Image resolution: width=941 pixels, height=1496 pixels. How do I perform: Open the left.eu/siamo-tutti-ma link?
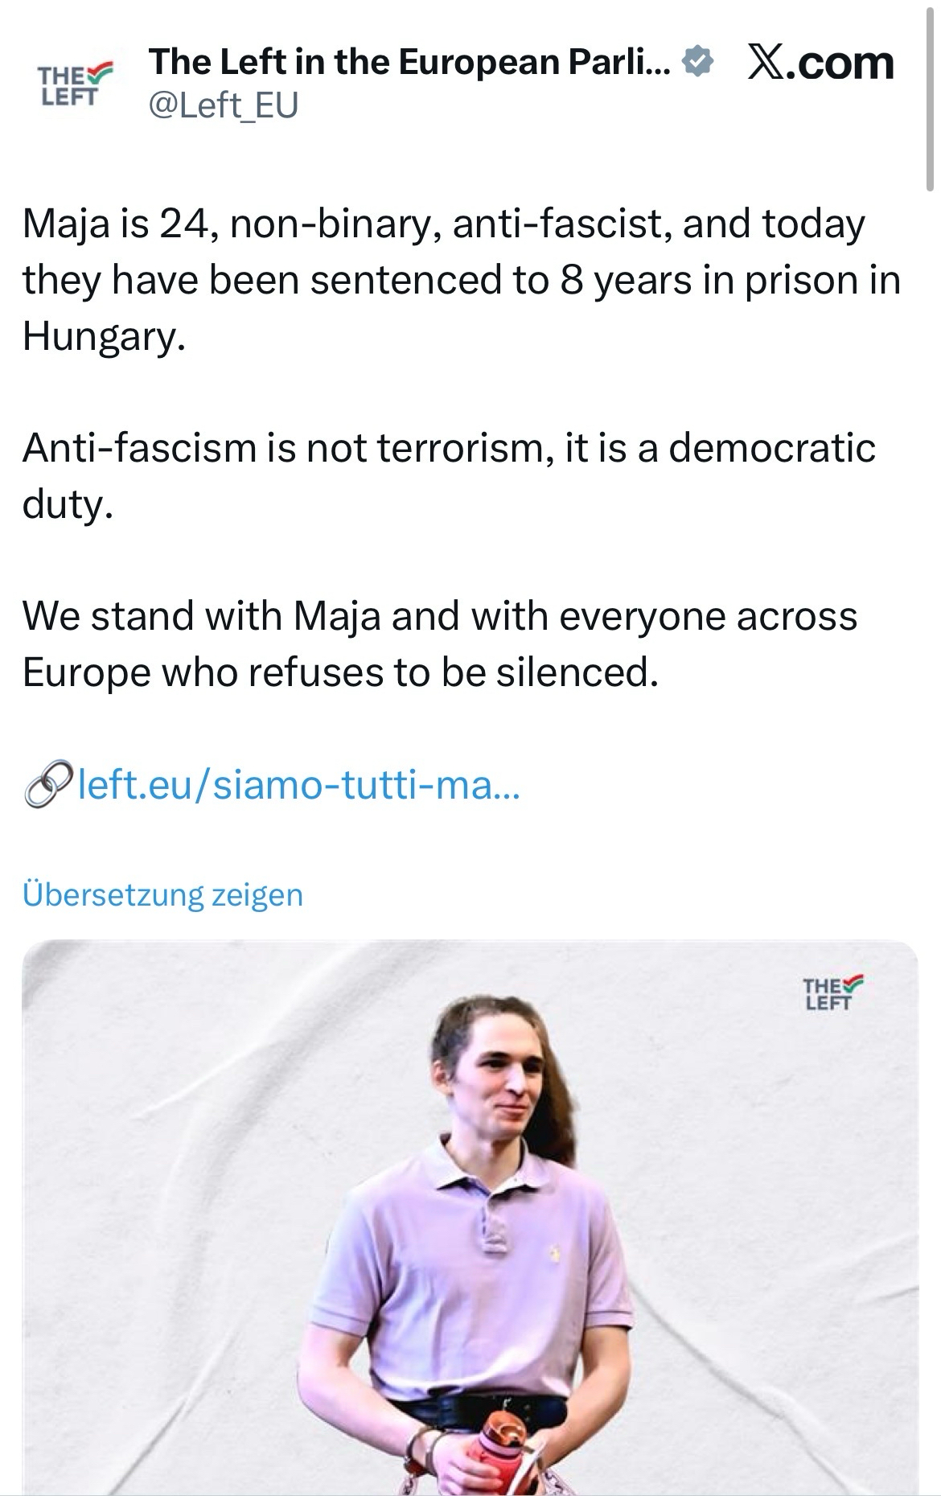pos(298,785)
